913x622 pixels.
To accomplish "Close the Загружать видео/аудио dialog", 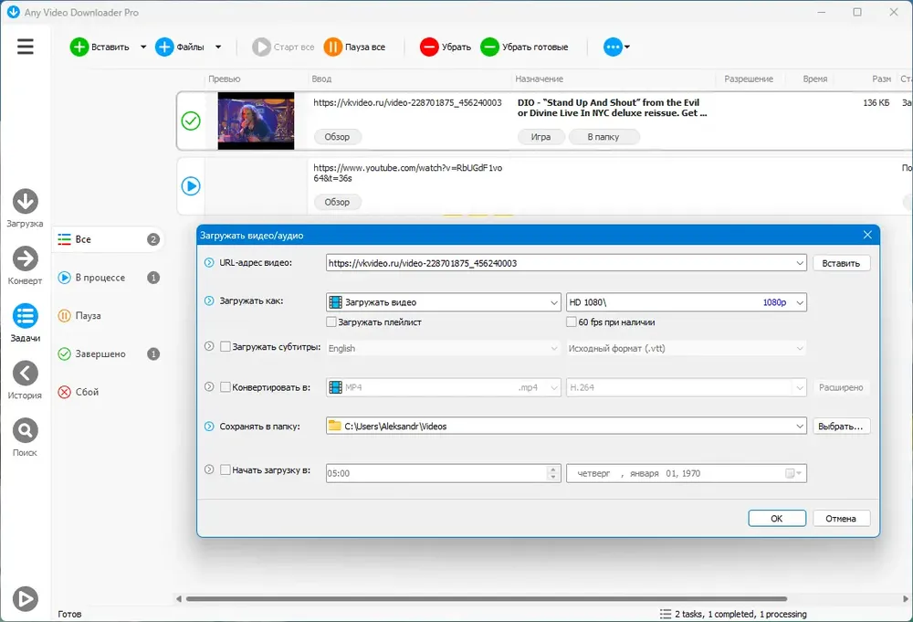I will pos(867,235).
